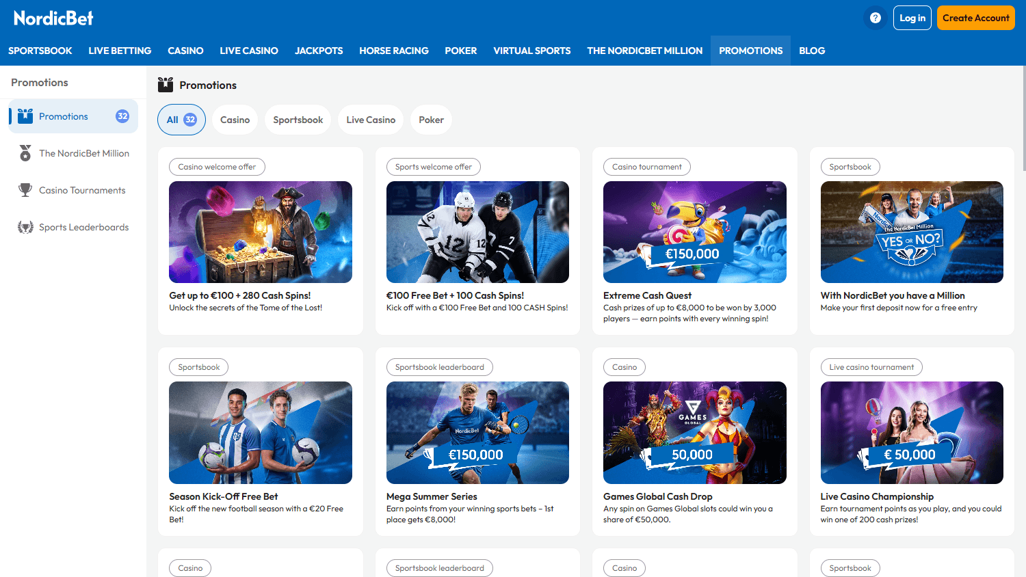This screenshot has height=577, width=1026.
Task: Go to Live Betting
Action: (x=120, y=51)
